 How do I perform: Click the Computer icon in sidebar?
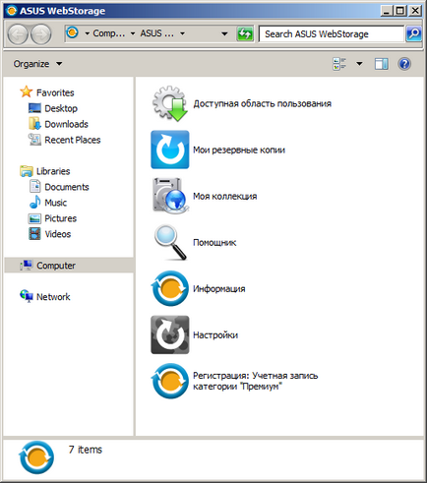tap(27, 265)
